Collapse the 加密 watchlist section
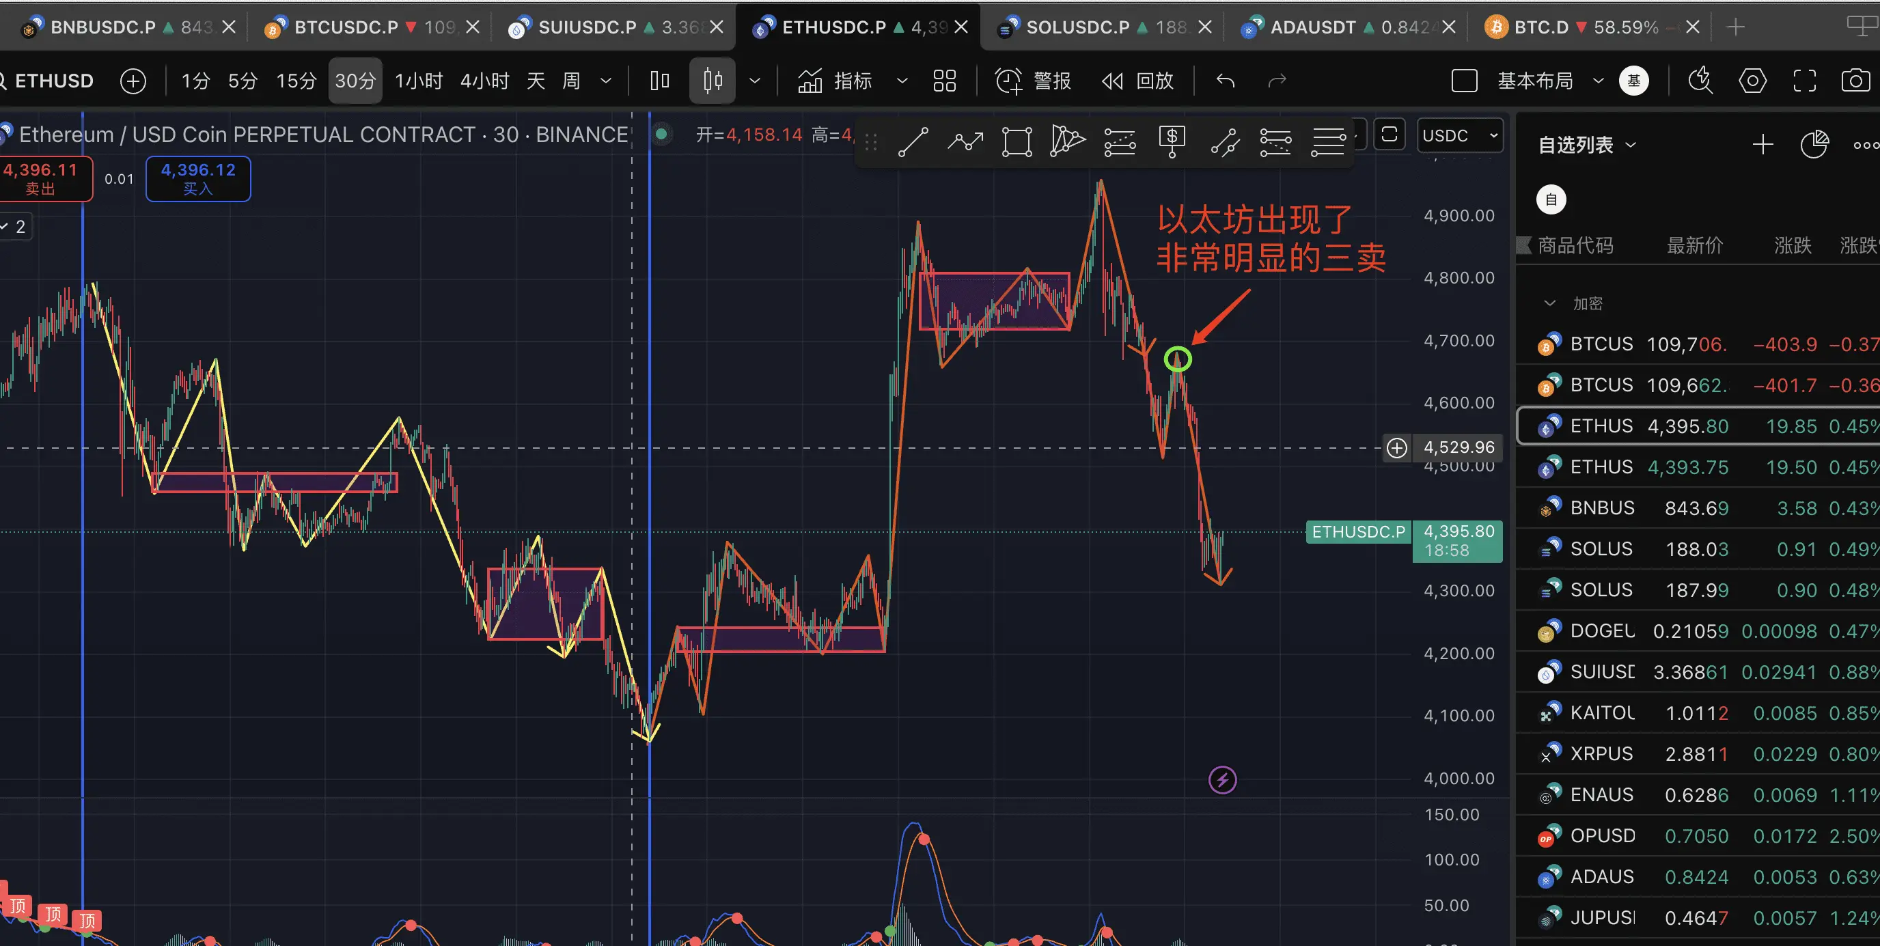 1550,303
